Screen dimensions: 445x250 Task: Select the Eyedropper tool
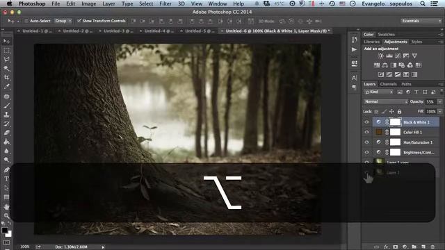[x=6, y=86]
